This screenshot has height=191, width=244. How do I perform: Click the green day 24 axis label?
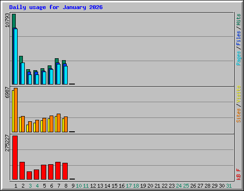[x=179, y=186]
